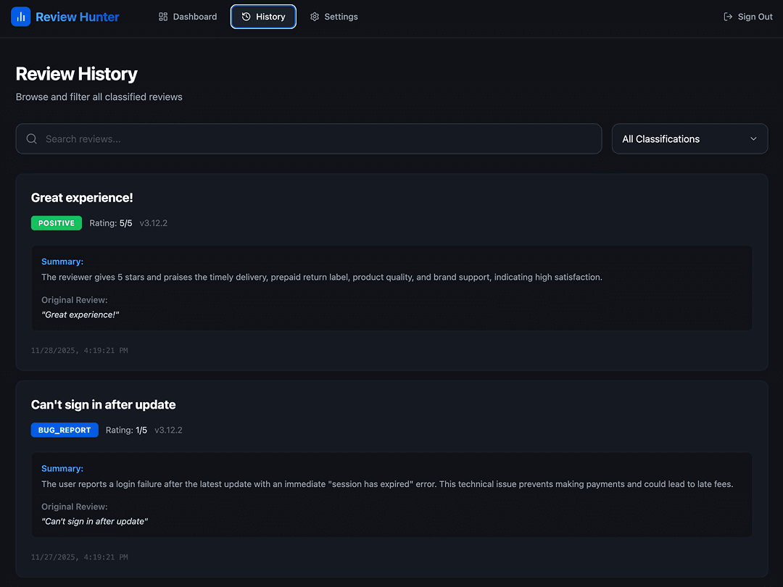The height and width of the screenshot is (587, 783).
Task: Click the Review Hunter brand name
Action: click(78, 17)
